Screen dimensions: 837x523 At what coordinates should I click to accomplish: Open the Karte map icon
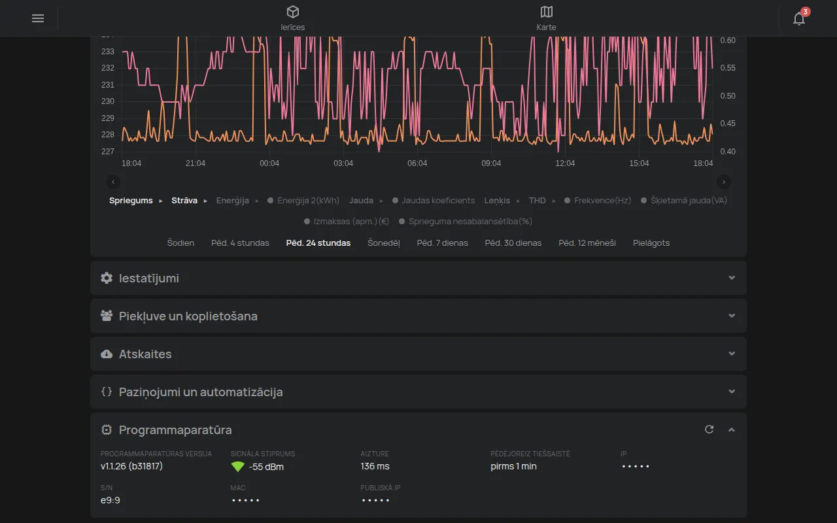click(x=547, y=12)
